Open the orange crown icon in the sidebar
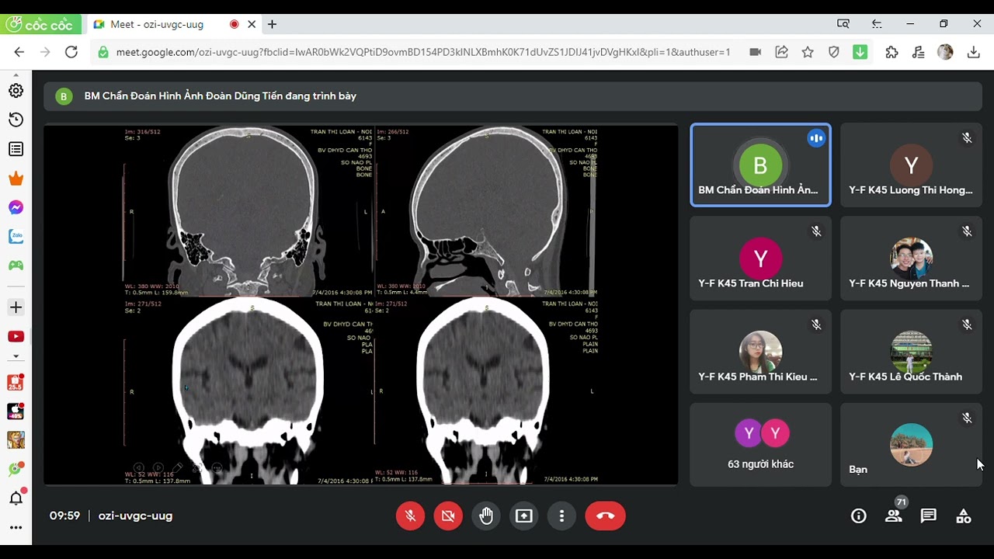Screen dimensions: 994x559 (x=16, y=179)
